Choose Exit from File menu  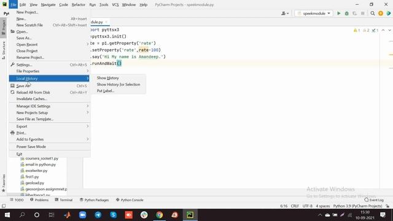click(49, 154)
